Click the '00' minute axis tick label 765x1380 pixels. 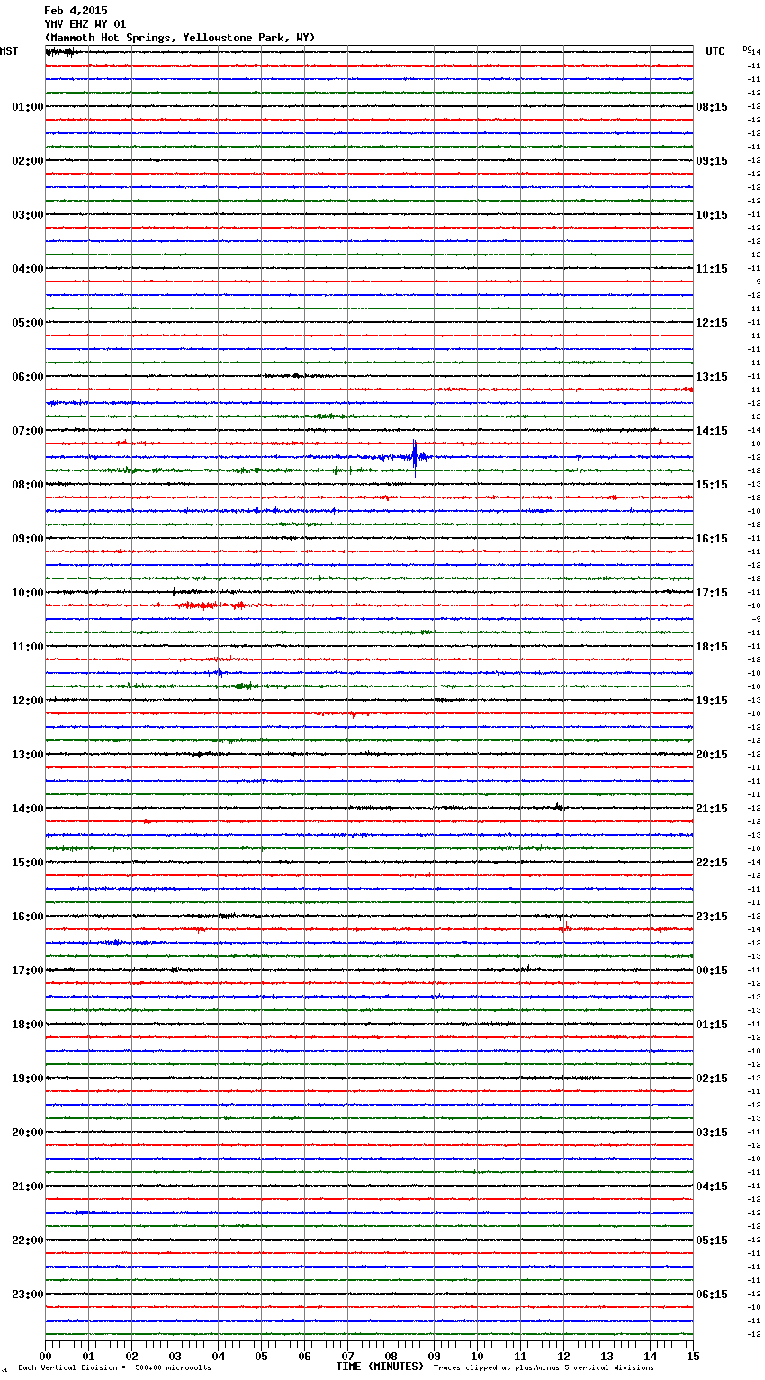(x=45, y=1356)
